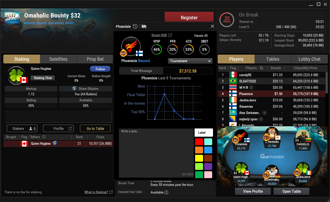Click the Record link next to Phoenixie

144,61
